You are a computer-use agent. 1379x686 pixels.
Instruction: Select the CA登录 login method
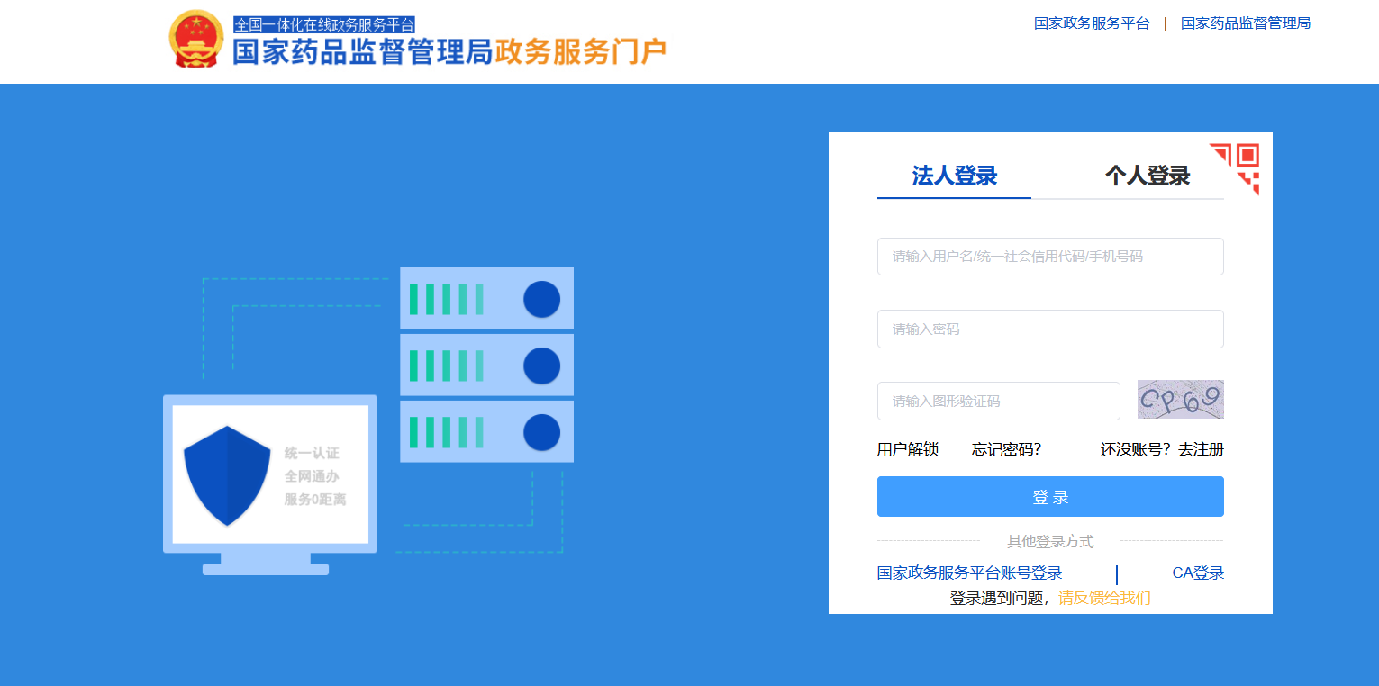tap(1197, 573)
